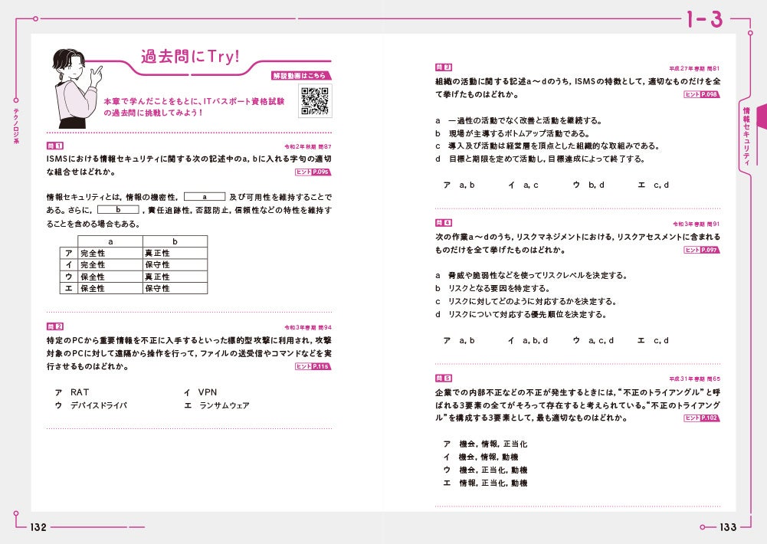Choose answer ア 機会, 情報, 正当化
Viewport: 767px width, 544px height.
485,444
